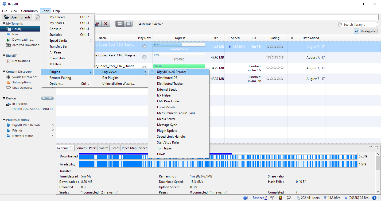Switch to the Peers tab
This screenshot has height=201, width=381.
coord(93,148)
